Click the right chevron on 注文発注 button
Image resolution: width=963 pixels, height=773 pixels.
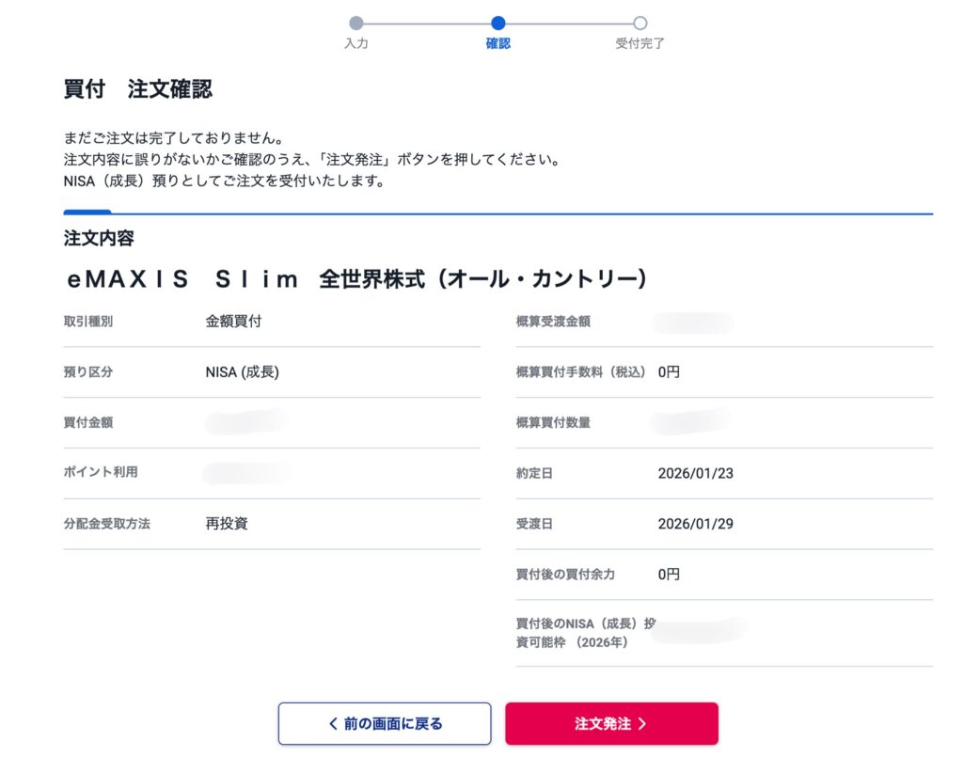pyautogui.click(x=641, y=724)
